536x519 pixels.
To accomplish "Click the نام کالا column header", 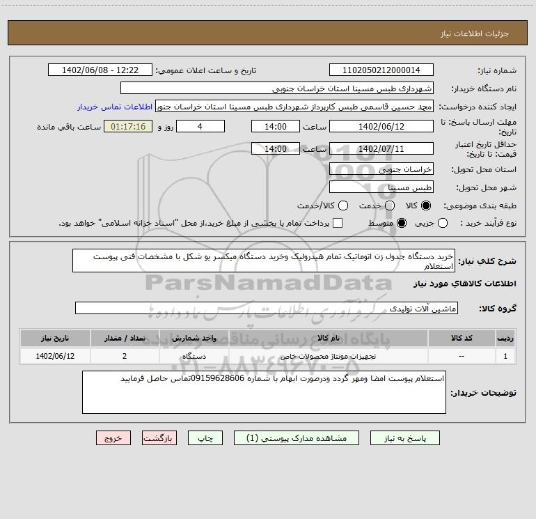I will click(x=328, y=338).
